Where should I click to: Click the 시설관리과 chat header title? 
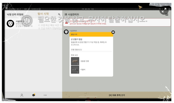coord(73,14)
